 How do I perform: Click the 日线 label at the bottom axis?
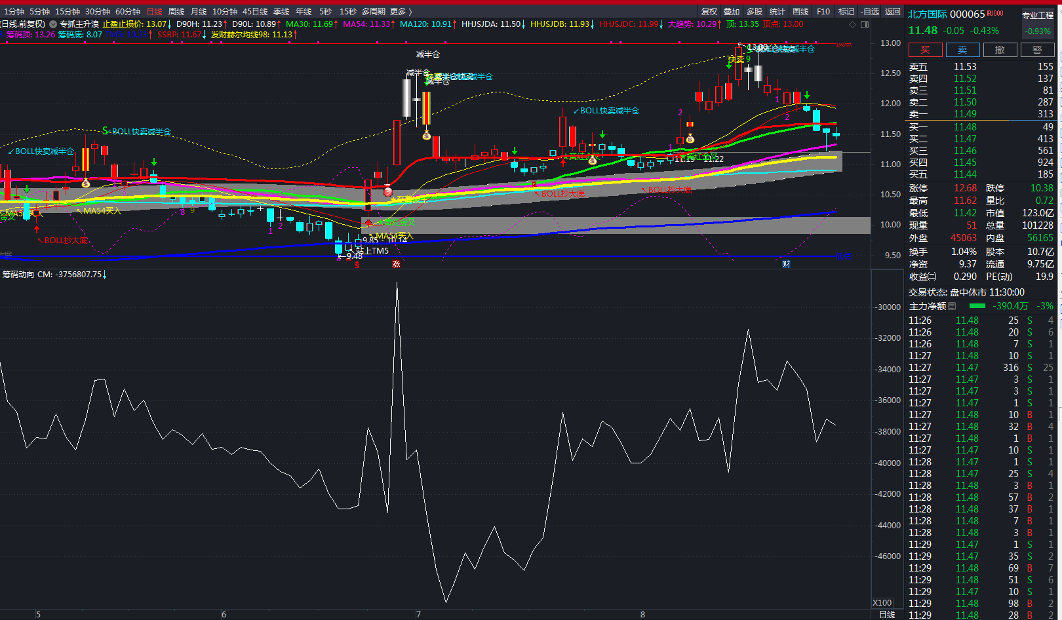[887, 614]
